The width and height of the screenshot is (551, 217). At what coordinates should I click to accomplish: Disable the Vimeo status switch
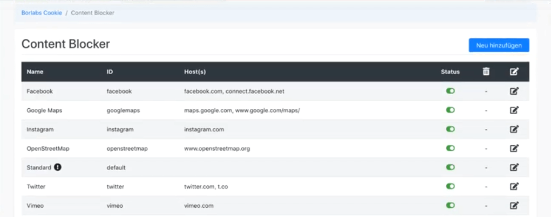coord(450,205)
